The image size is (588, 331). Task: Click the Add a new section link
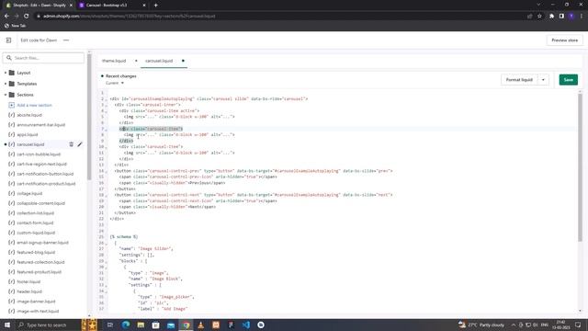coord(35,106)
